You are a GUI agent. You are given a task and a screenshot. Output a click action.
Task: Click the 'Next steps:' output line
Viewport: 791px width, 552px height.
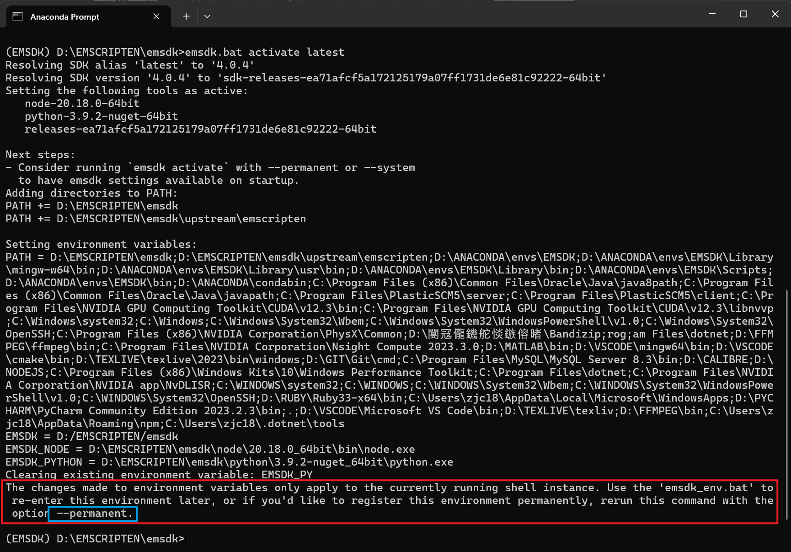[40, 155]
